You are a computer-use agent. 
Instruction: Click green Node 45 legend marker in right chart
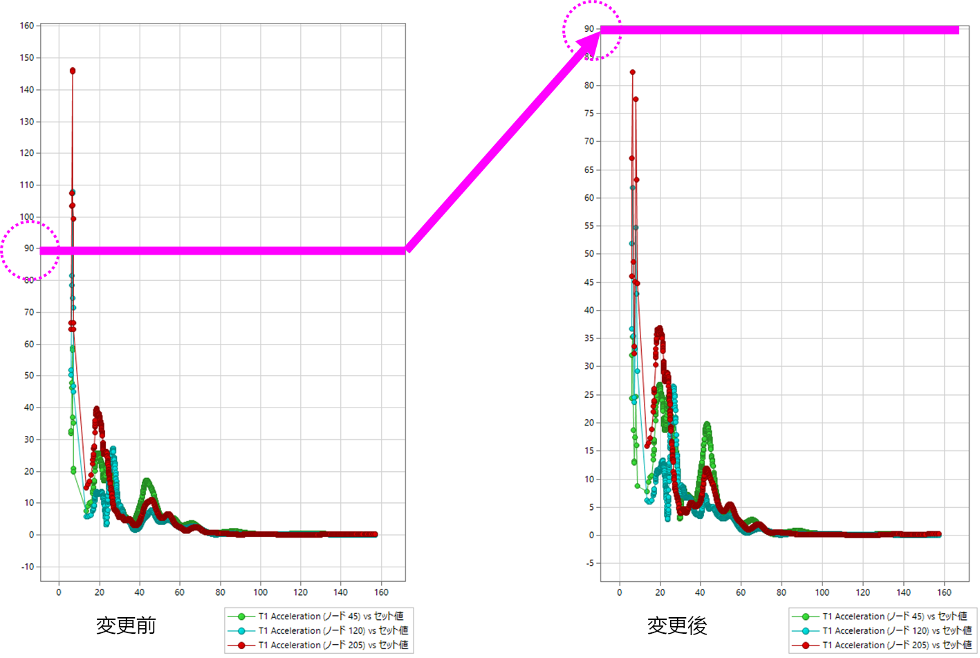805,616
